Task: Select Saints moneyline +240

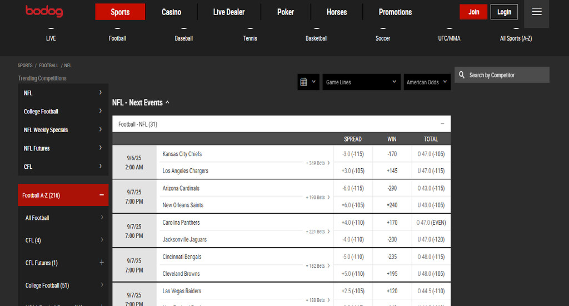Action: [392, 205]
